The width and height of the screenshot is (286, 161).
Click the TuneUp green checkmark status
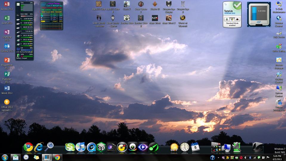[237, 6]
